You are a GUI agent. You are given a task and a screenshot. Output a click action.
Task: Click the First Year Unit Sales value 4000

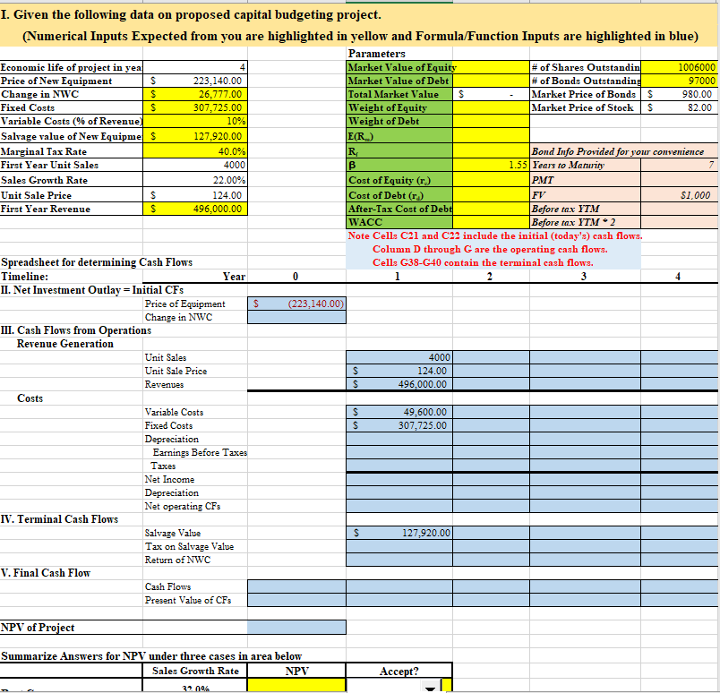pyautogui.click(x=195, y=165)
